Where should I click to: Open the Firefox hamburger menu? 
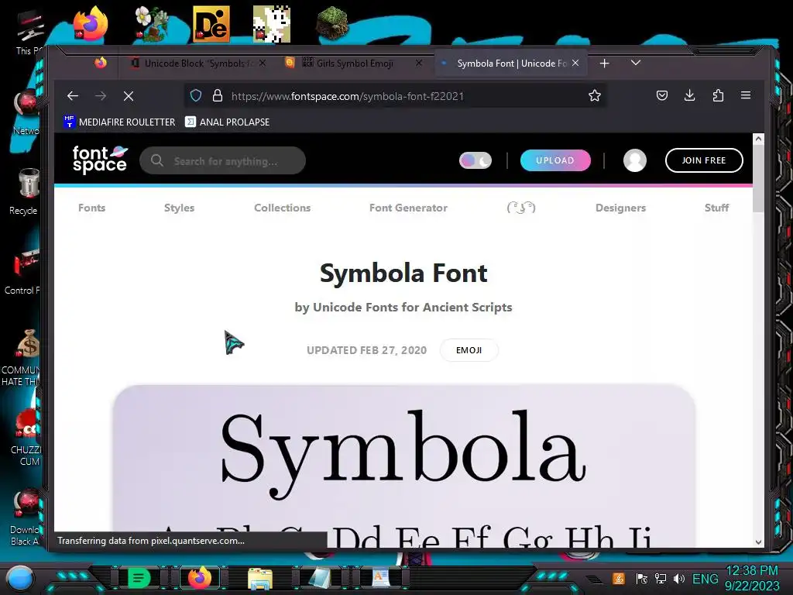click(746, 95)
